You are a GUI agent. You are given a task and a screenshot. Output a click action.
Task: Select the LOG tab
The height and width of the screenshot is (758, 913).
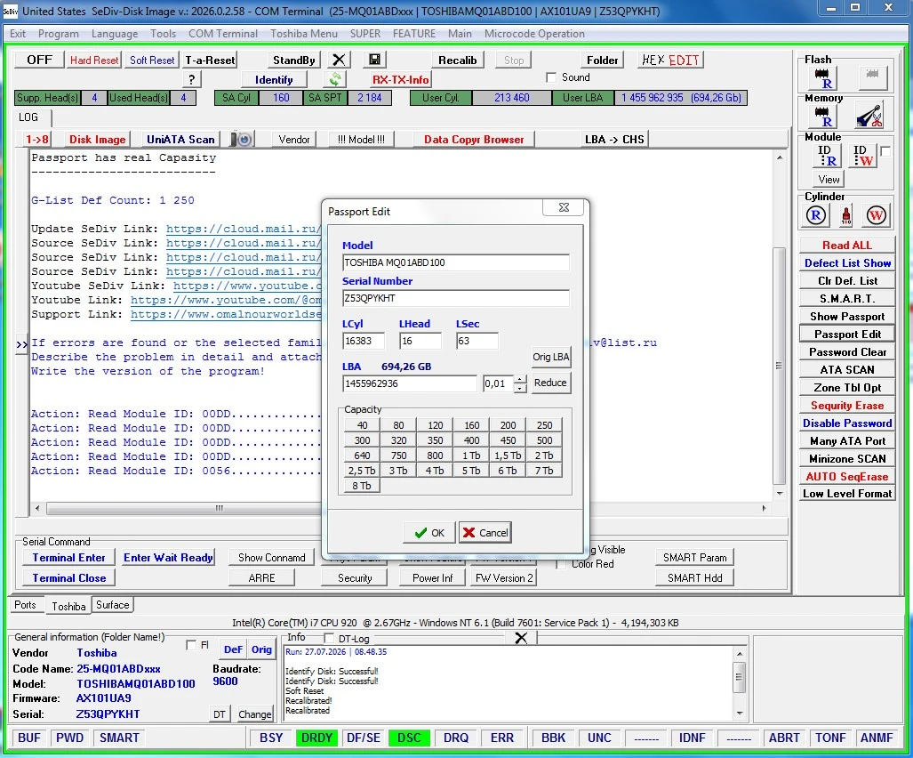point(28,117)
